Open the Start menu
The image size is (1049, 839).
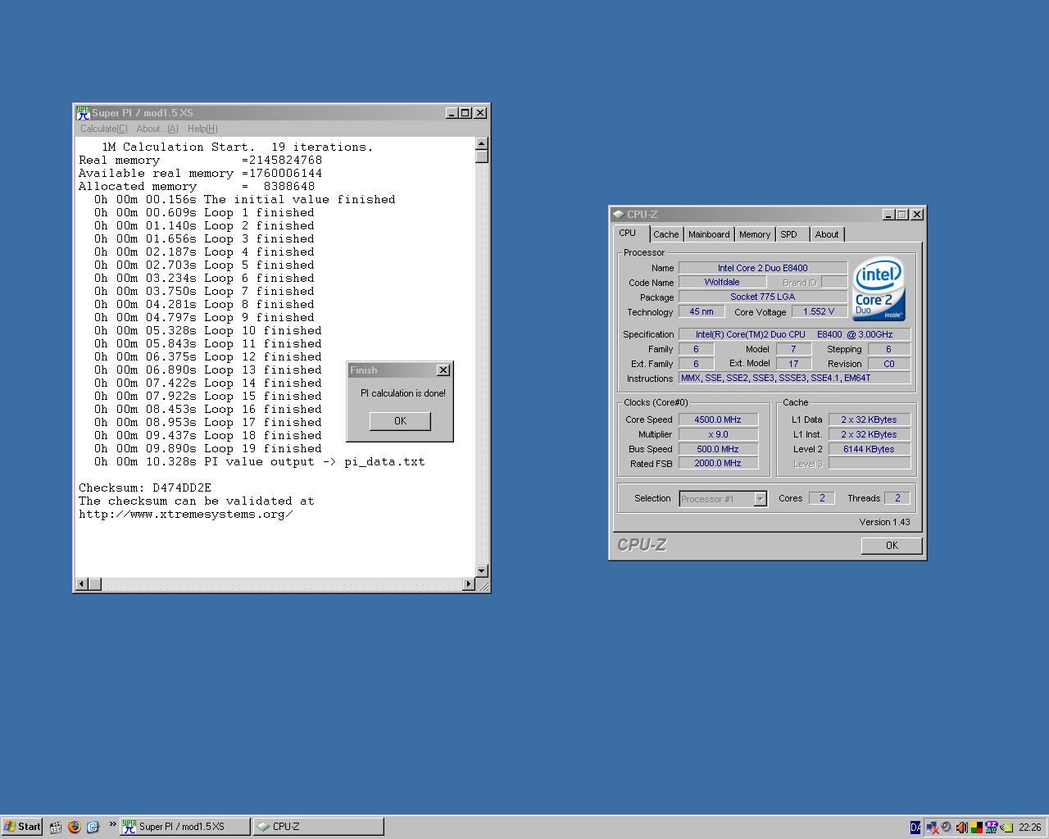pos(22,827)
